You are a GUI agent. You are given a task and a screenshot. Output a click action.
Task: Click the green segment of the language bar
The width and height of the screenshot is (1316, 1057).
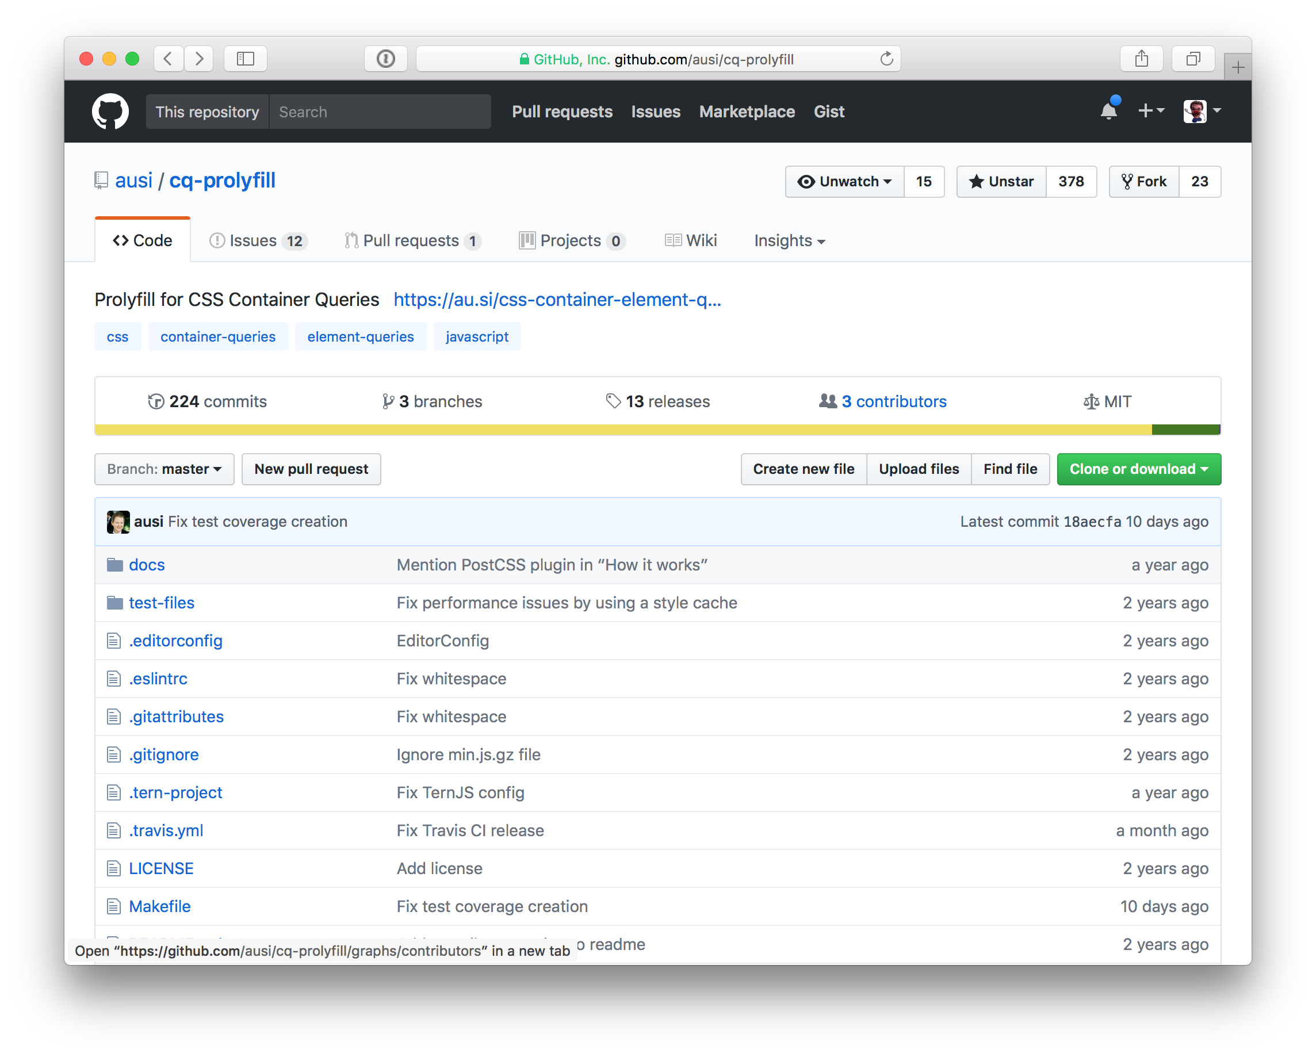coord(1185,430)
